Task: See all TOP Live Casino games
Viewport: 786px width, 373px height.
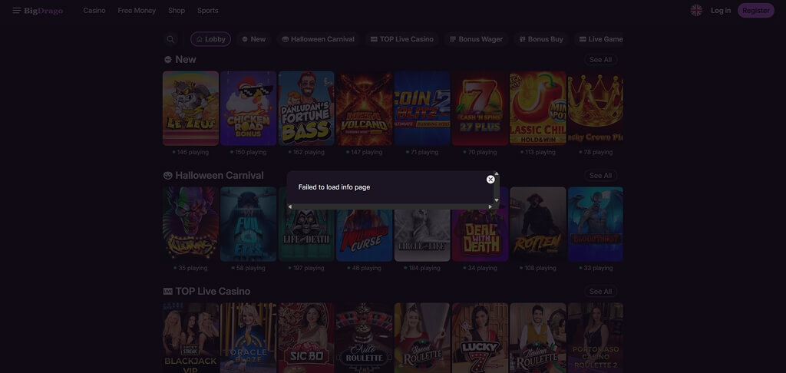Action: (600, 292)
